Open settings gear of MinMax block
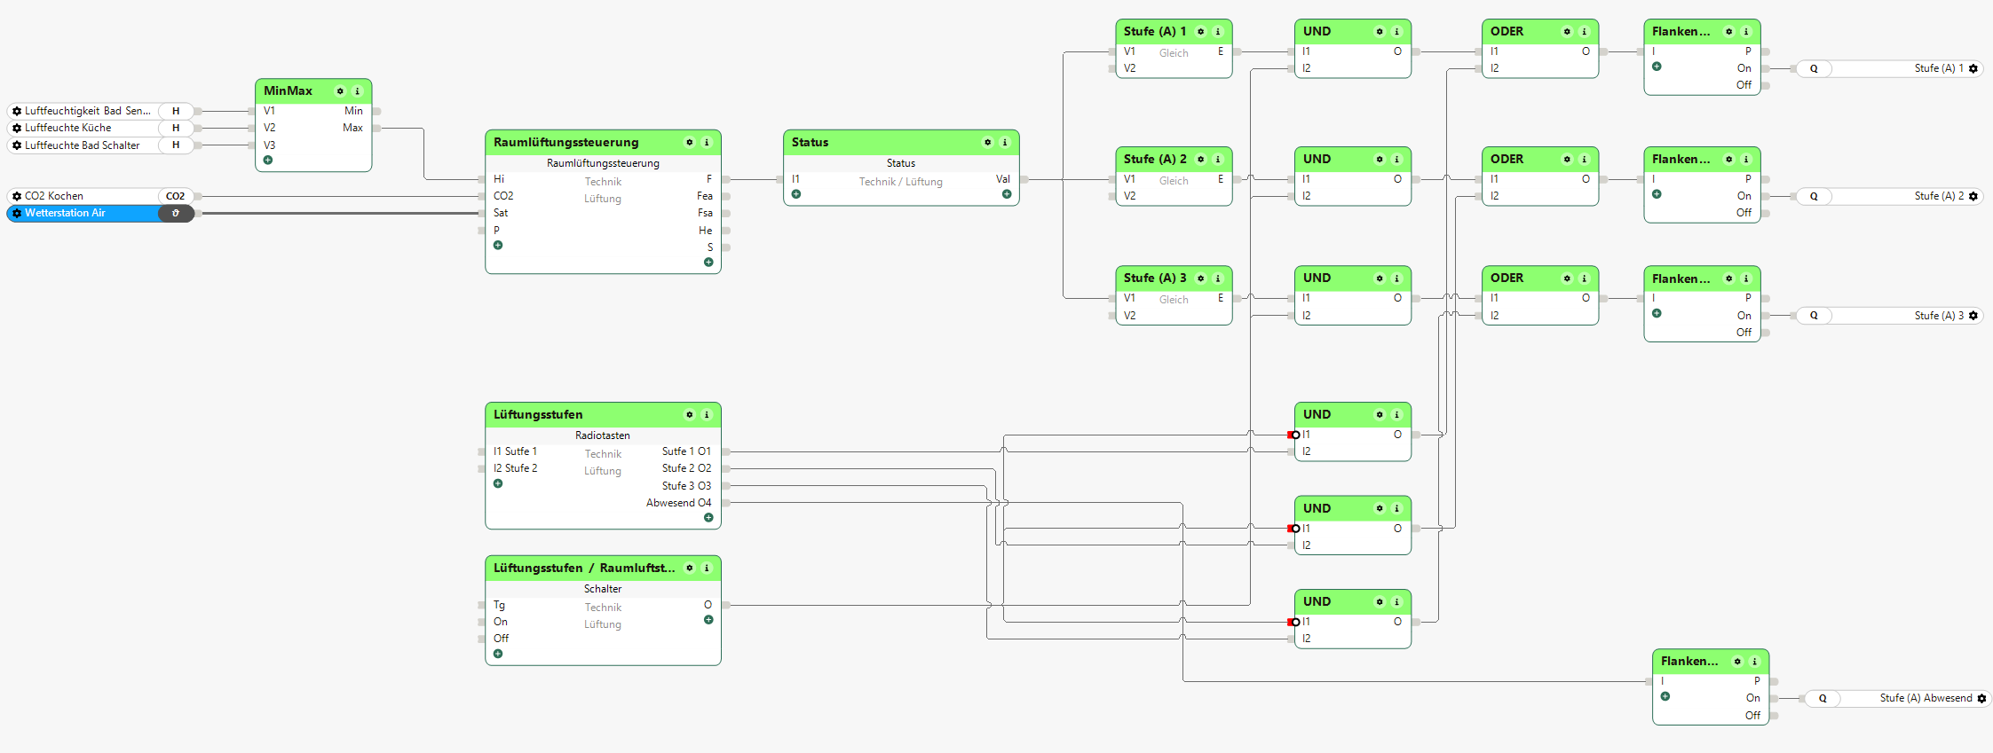The height and width of the screenshot is (753, 1993). click(340, 91)
